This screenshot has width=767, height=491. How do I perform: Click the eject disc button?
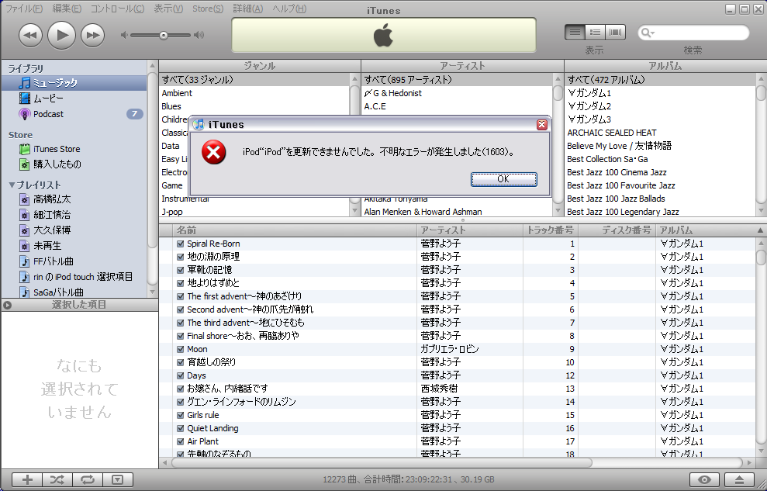[740, 479]
